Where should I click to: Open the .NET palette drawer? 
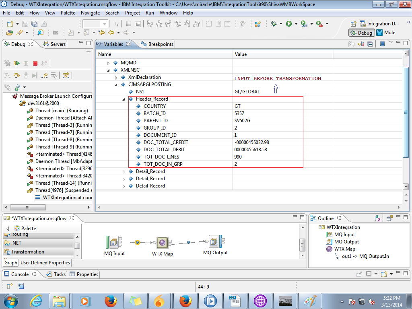click(x=39, y=243)
